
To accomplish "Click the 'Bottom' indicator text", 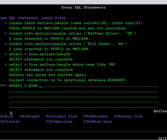I will pos(160,111).
